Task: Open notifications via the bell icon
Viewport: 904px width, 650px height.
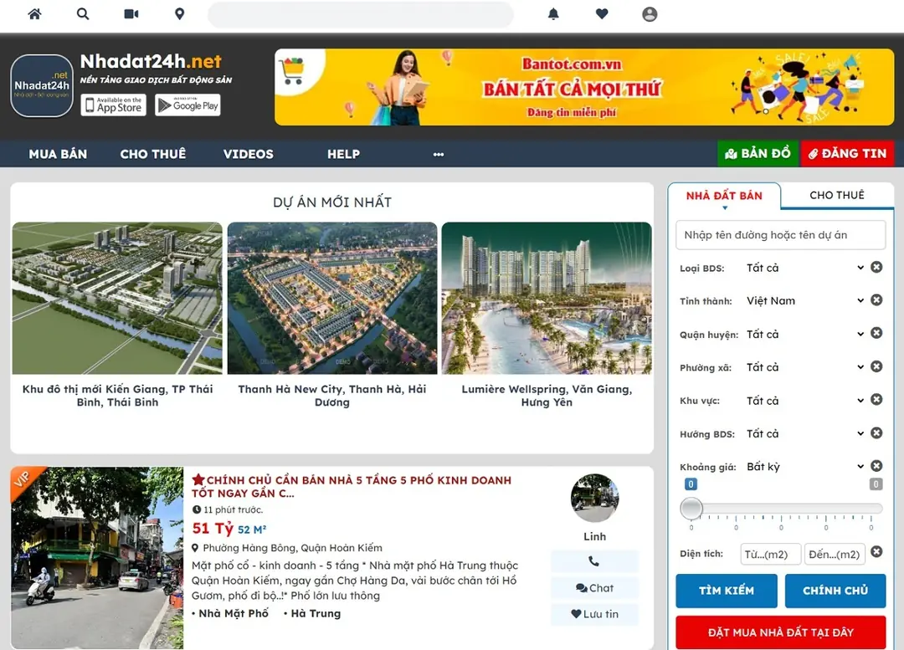Action: pyautogui.click(x=553, y=14)
